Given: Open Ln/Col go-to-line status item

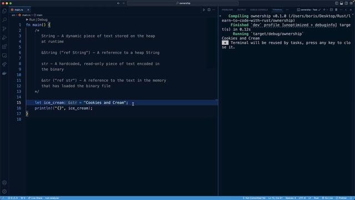Looking at the screenshot, I should [x=275, y=198].
